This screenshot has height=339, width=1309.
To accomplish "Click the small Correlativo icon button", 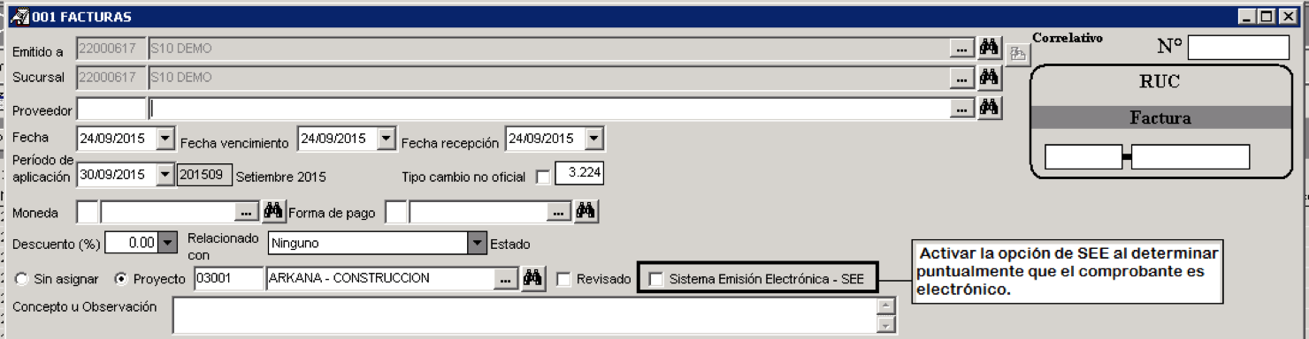I will [1018, 55].
